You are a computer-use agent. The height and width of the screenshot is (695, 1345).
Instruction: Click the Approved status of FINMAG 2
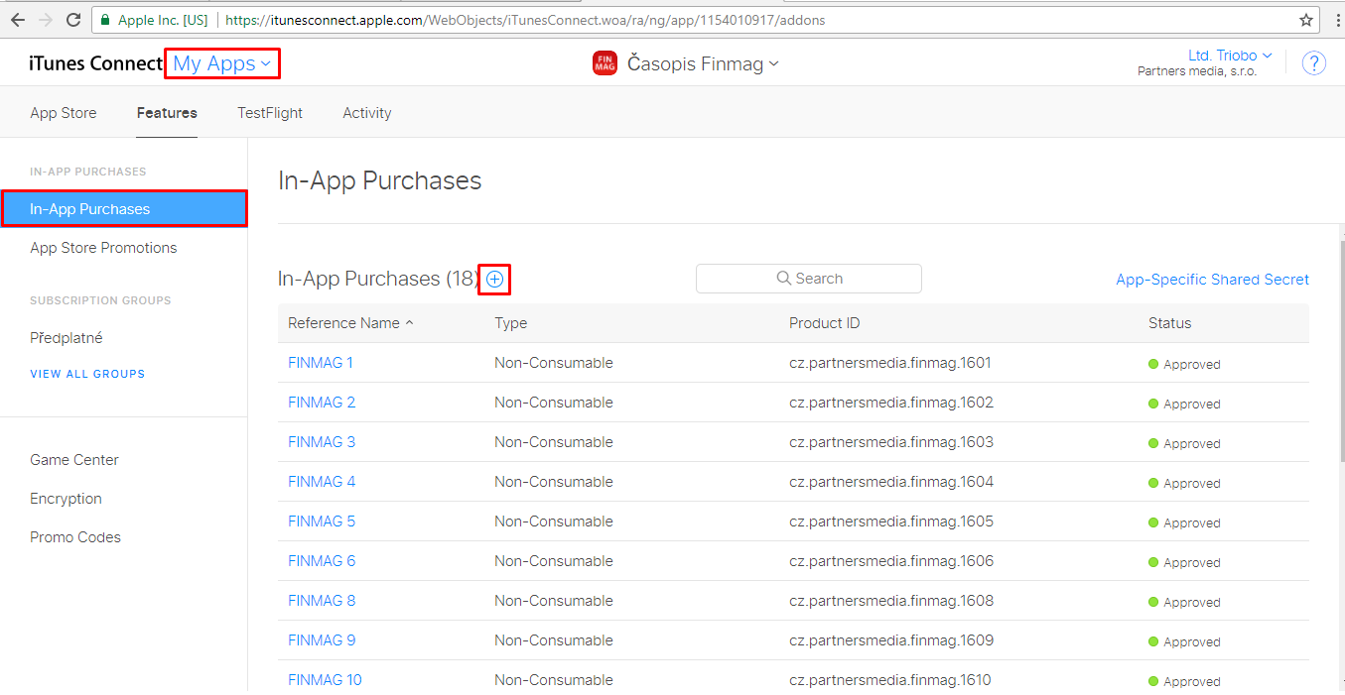click(1184, 404)
